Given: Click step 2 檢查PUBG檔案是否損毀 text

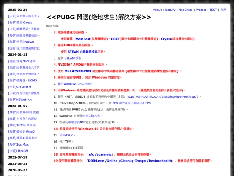Looking at the screenshot, I should (74, 45).
